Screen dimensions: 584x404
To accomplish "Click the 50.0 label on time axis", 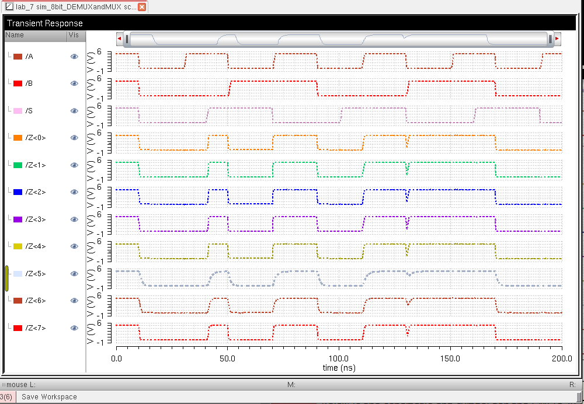I will tap(228, 358).
